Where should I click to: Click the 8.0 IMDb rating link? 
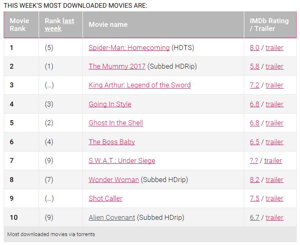254,48
